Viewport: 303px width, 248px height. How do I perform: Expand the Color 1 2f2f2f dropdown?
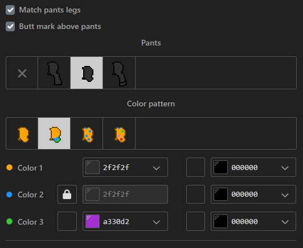pyautogui.click(x=156, y=168)
